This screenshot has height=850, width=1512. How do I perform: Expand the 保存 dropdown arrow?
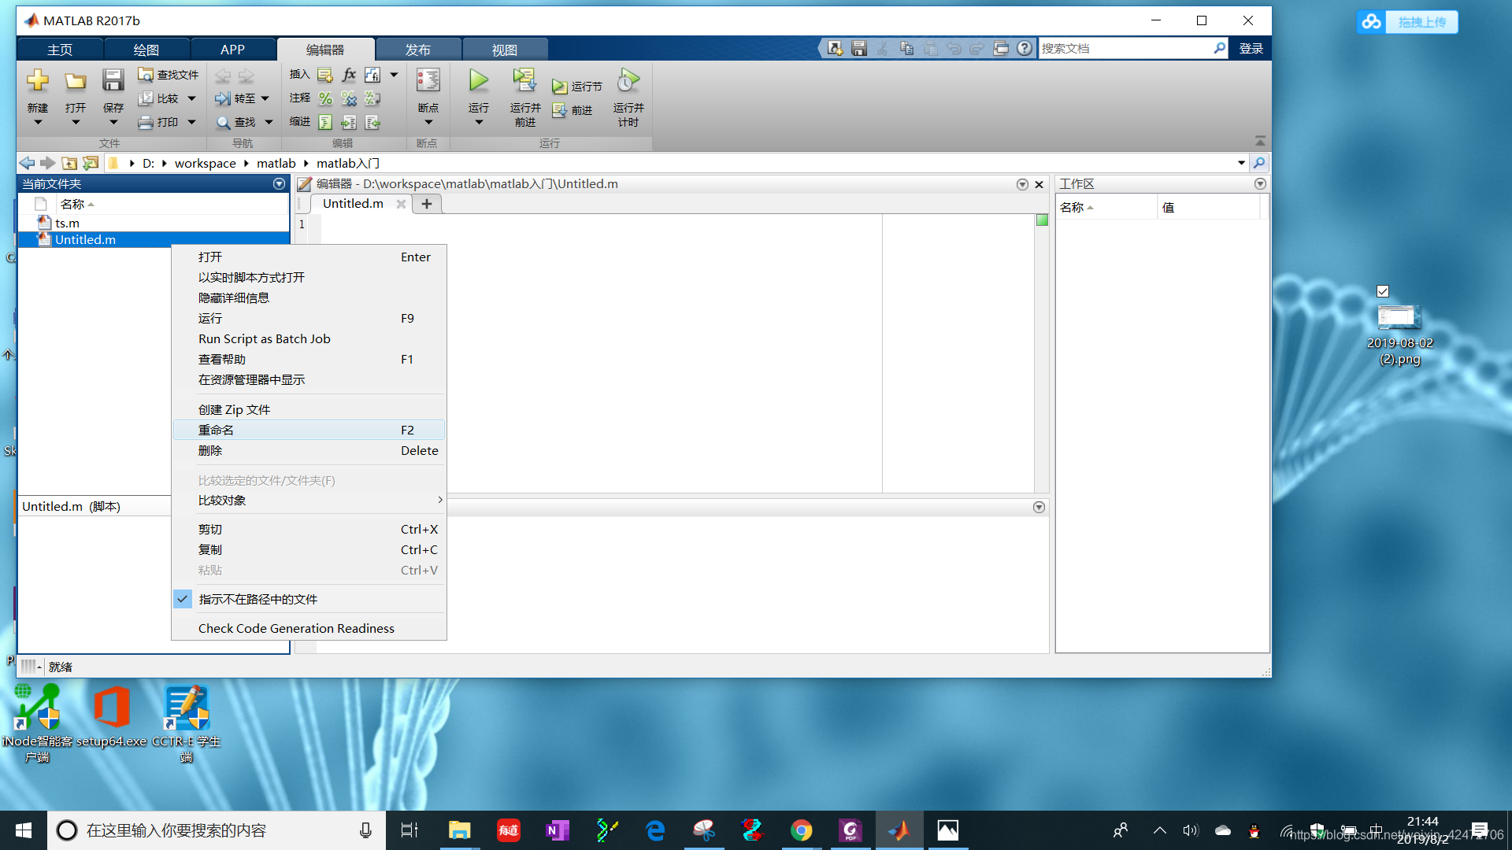(x=113, y=123)
